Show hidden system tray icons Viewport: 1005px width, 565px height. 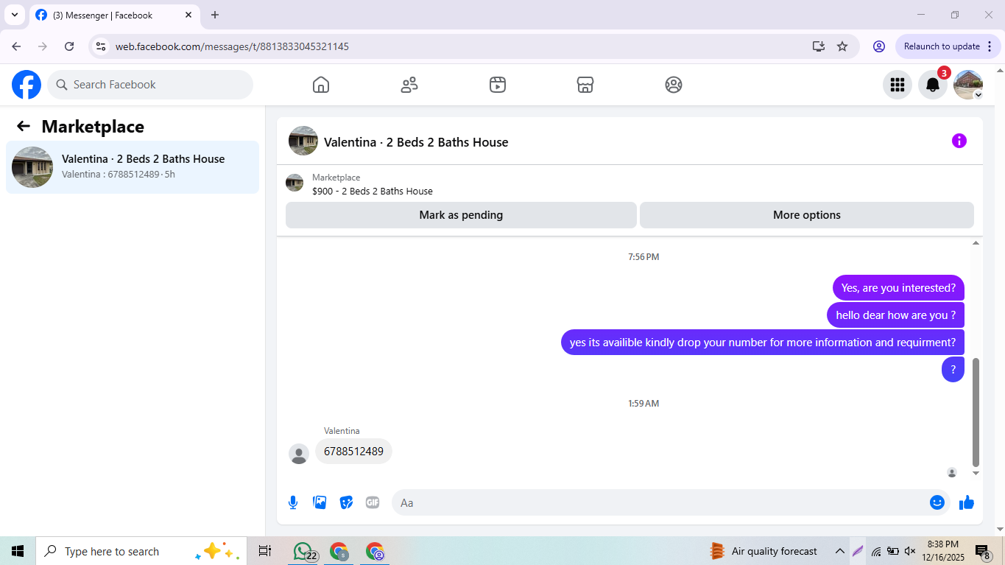coord(839,551)
